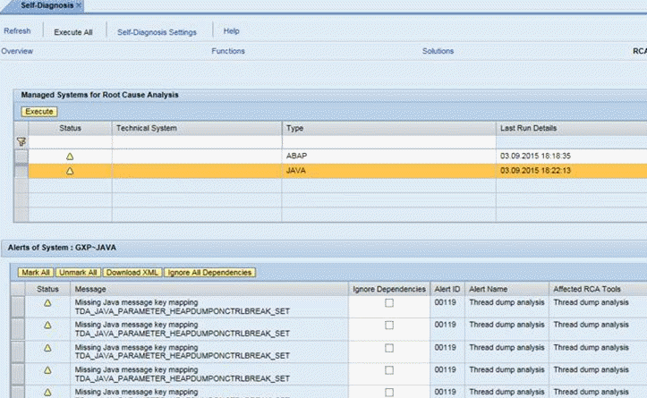Click the Technical System filter input field
647x398 pixels.
coord(197,142)
